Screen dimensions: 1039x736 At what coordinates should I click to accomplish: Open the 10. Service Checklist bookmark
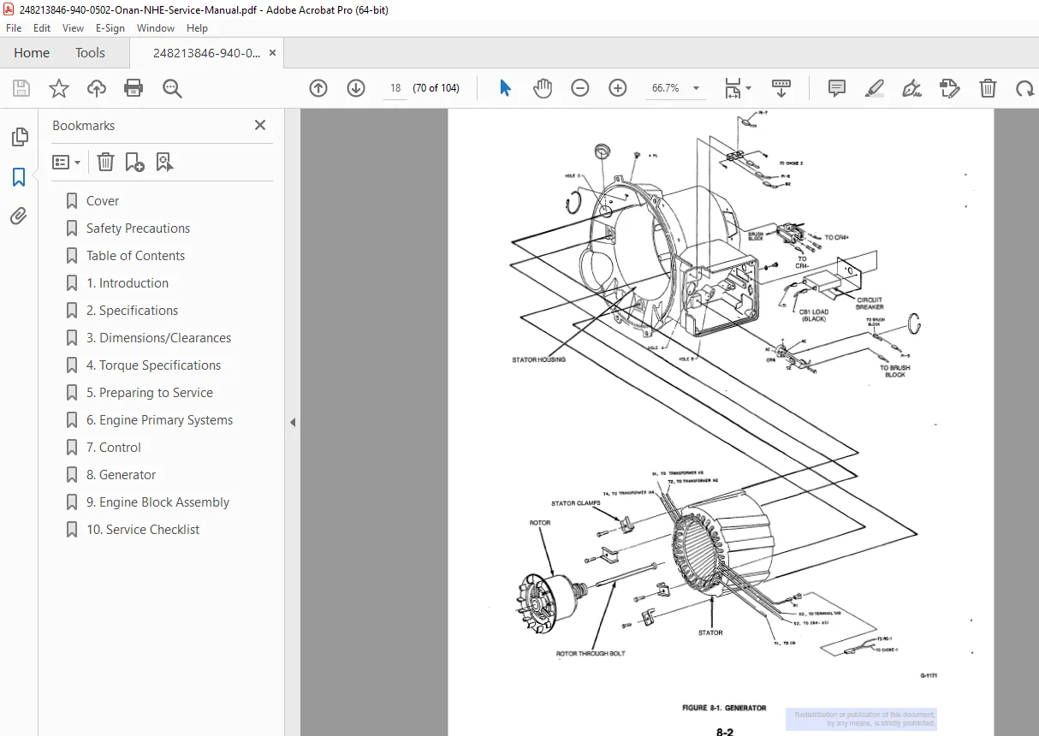pyautogui.click(x=143, y=530)
